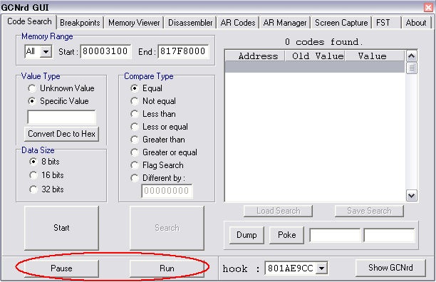The height and width of the screenshot is (282, 436).
Task: Click the Save Search button
Action: pyautogui.click(x=369, y=211)
